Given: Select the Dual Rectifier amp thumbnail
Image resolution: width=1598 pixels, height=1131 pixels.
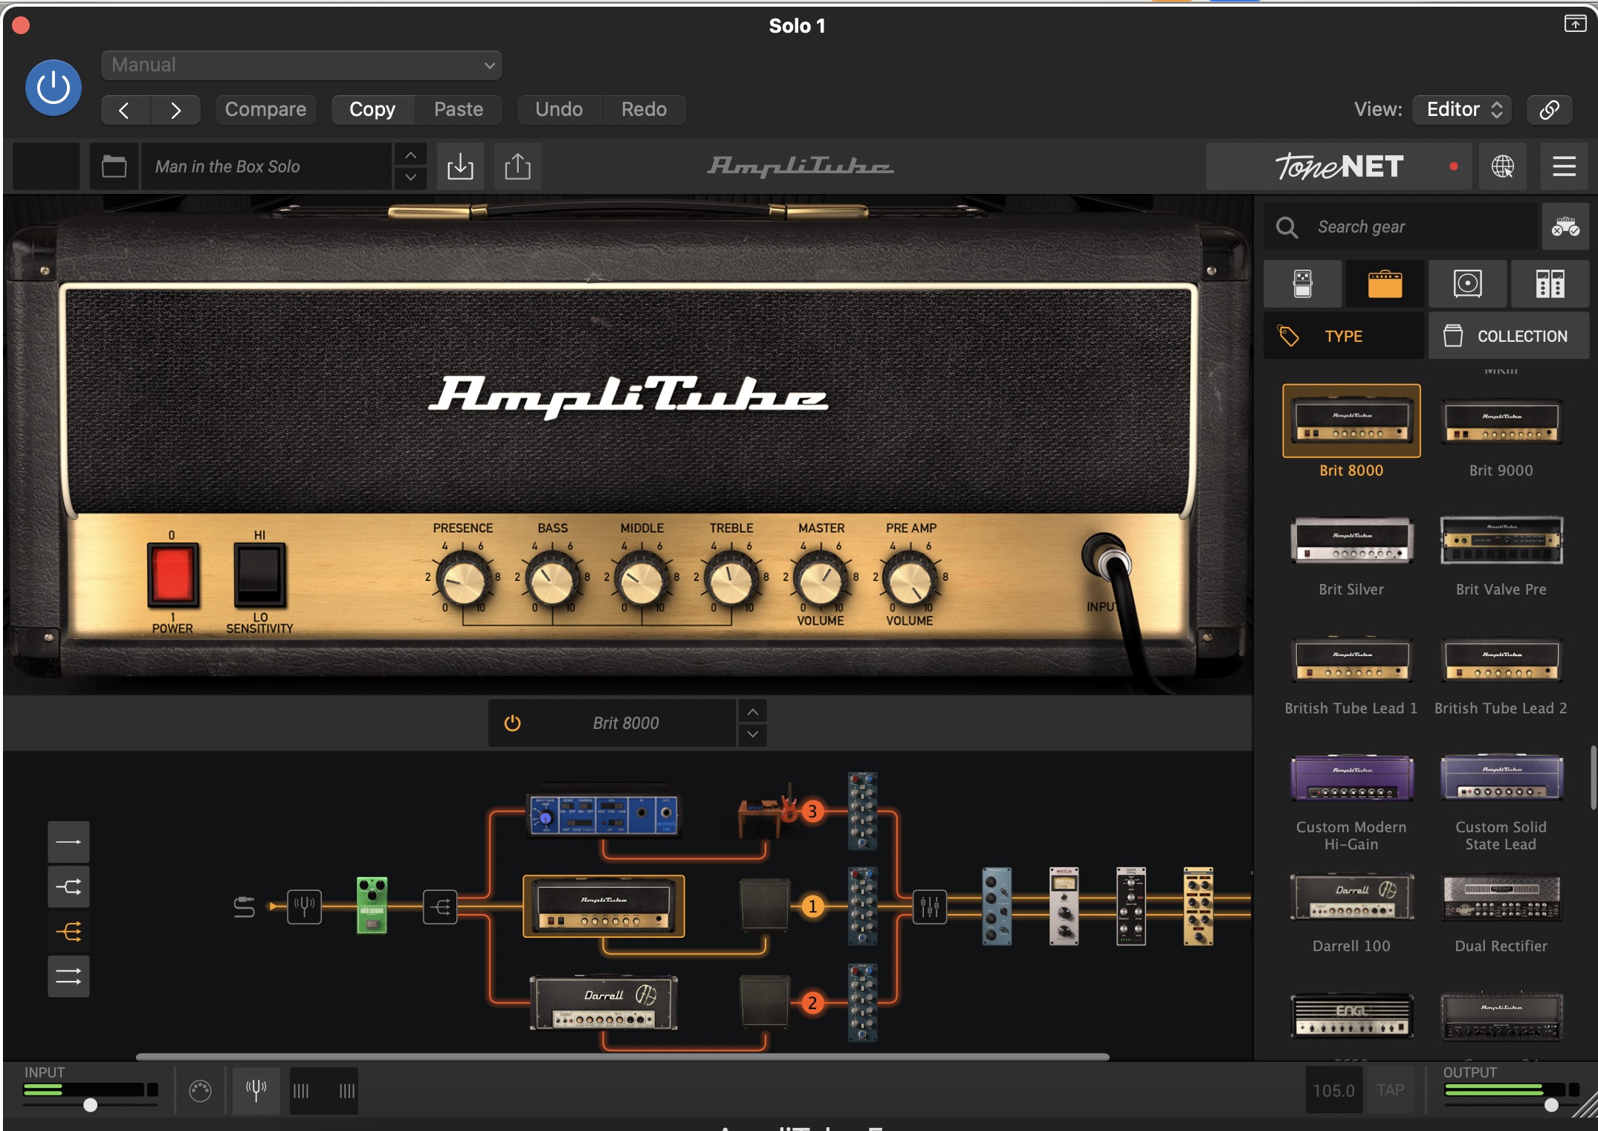Looking at the screenshot, I should coord(1501,897).
